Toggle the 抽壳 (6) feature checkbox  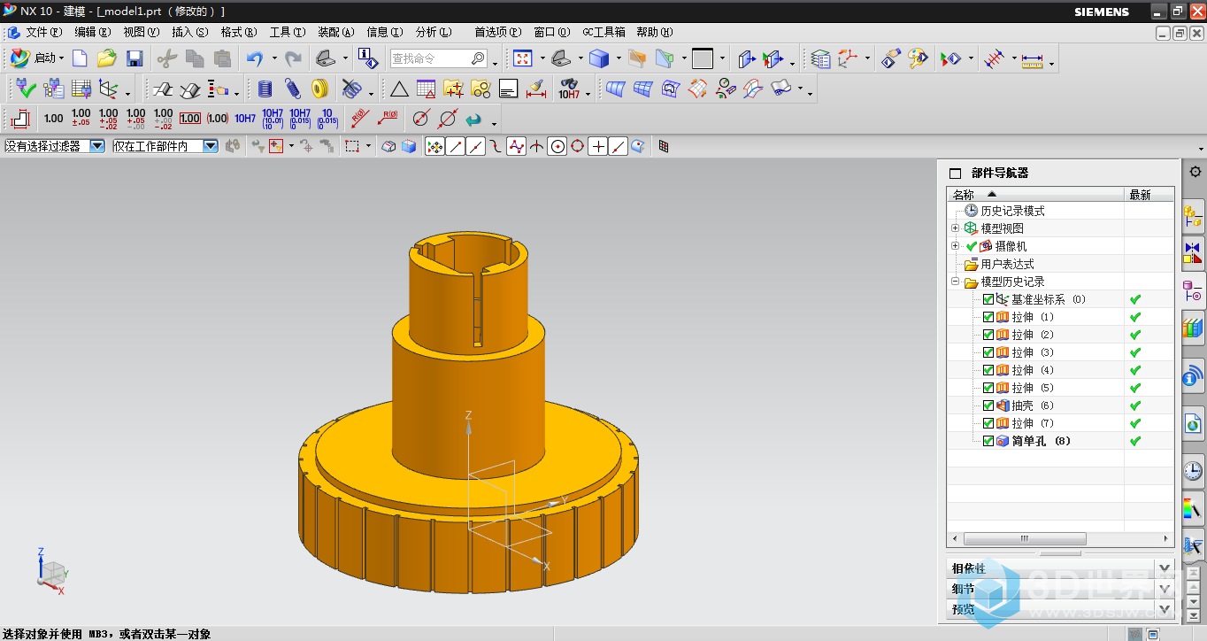pyautogui.click(x=988, y=405)
